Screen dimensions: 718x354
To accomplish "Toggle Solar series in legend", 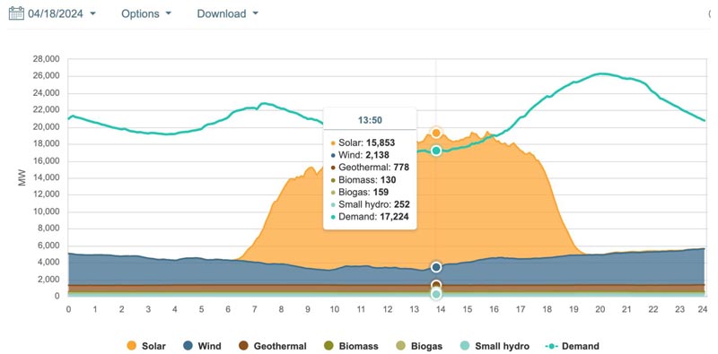I will point(146,346).
